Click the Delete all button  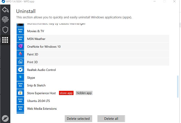pos(111,119)
